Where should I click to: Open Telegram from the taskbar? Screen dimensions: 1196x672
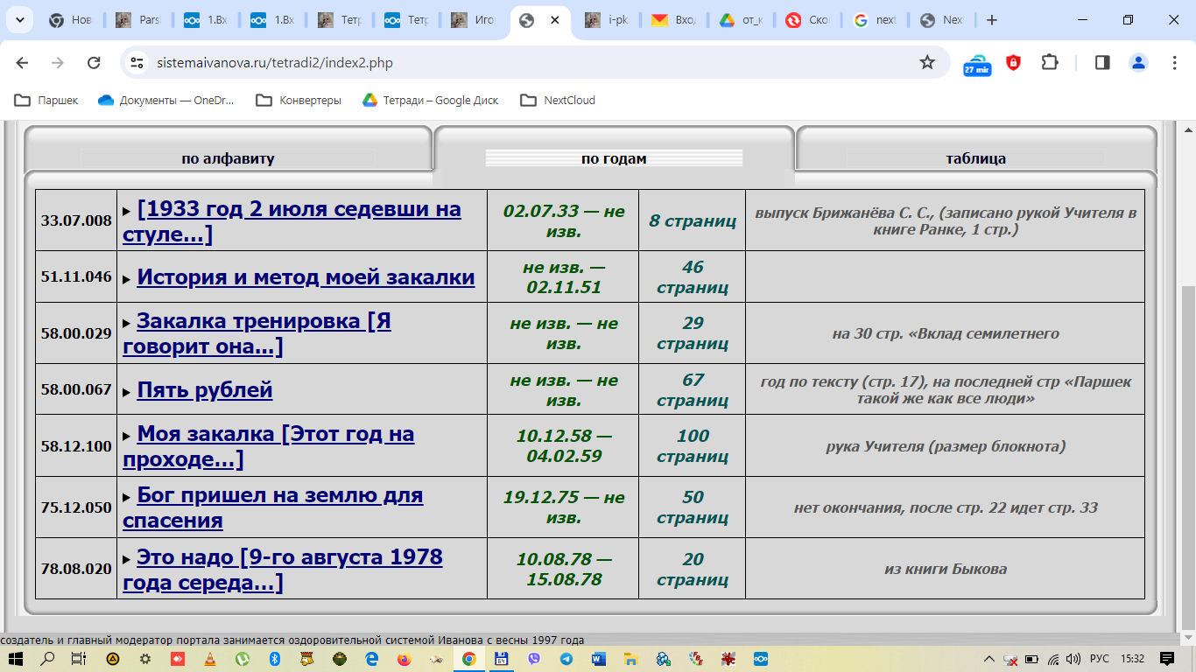[x=566, y=659]
